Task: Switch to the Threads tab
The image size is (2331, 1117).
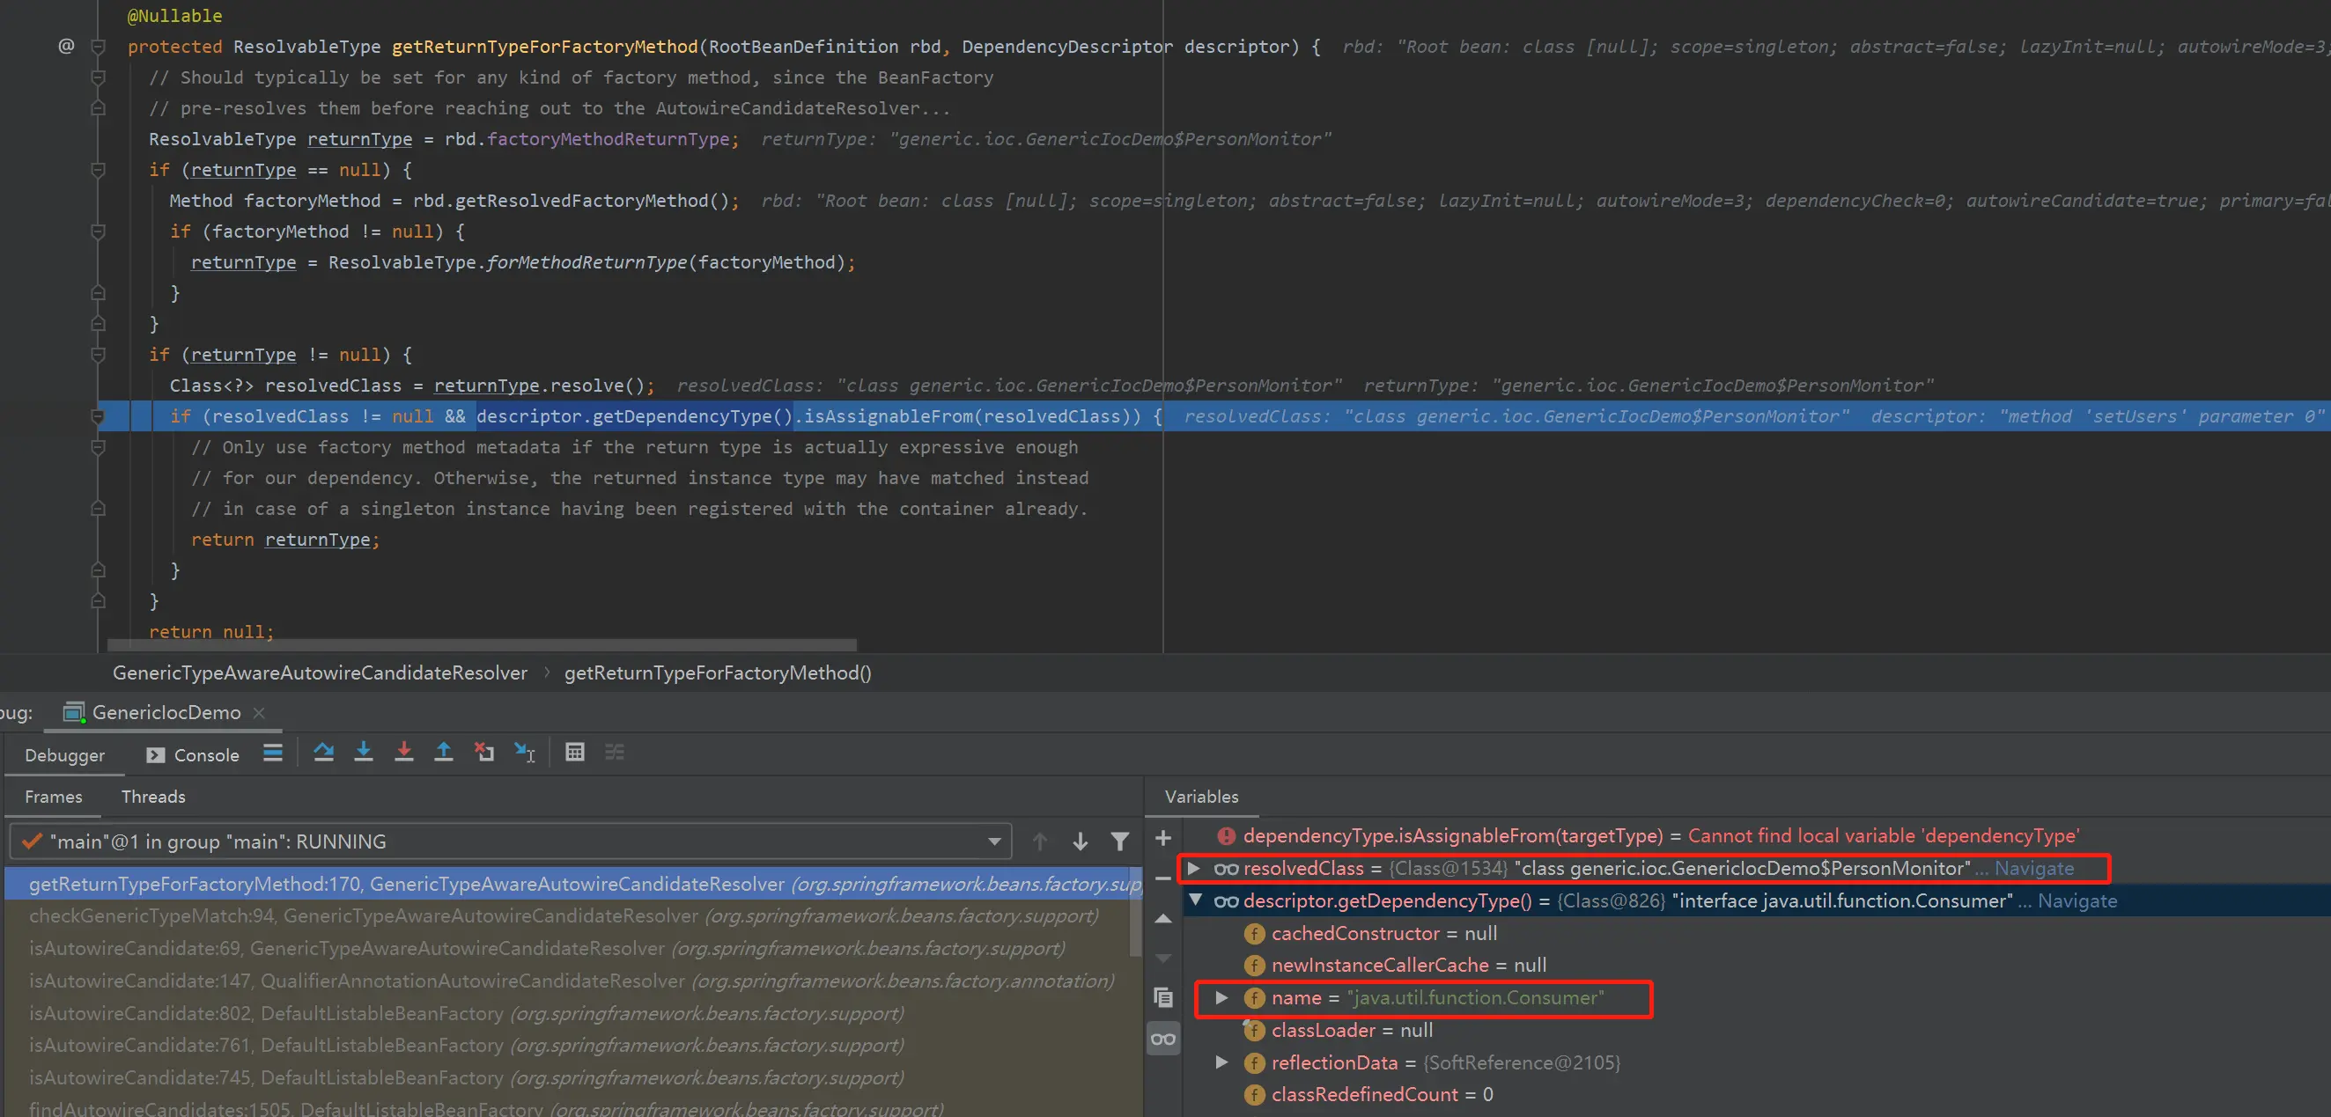Action: point(153,797)
